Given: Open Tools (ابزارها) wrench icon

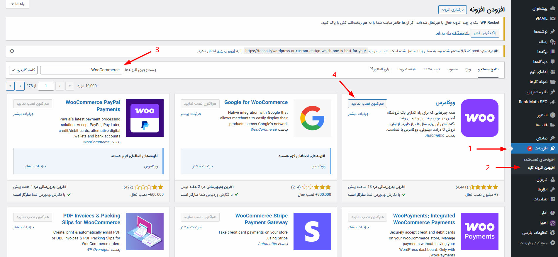Looking at the screenshot, I should [552, 189].
